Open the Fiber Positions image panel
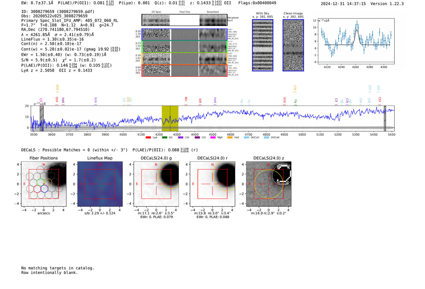Screen dimensions: 425x289 (44, 184)
